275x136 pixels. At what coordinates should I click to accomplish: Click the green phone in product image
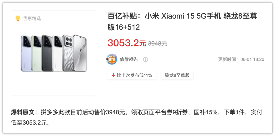pyautogui.click(x=37, y=53)
